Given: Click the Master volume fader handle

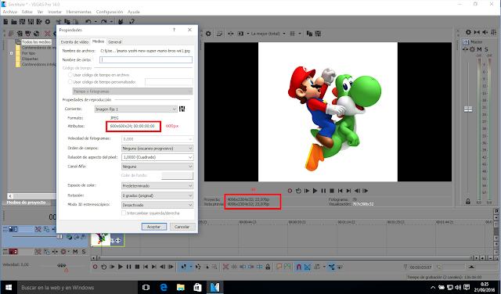Looking at the screenshot, I should coord(468,109).
